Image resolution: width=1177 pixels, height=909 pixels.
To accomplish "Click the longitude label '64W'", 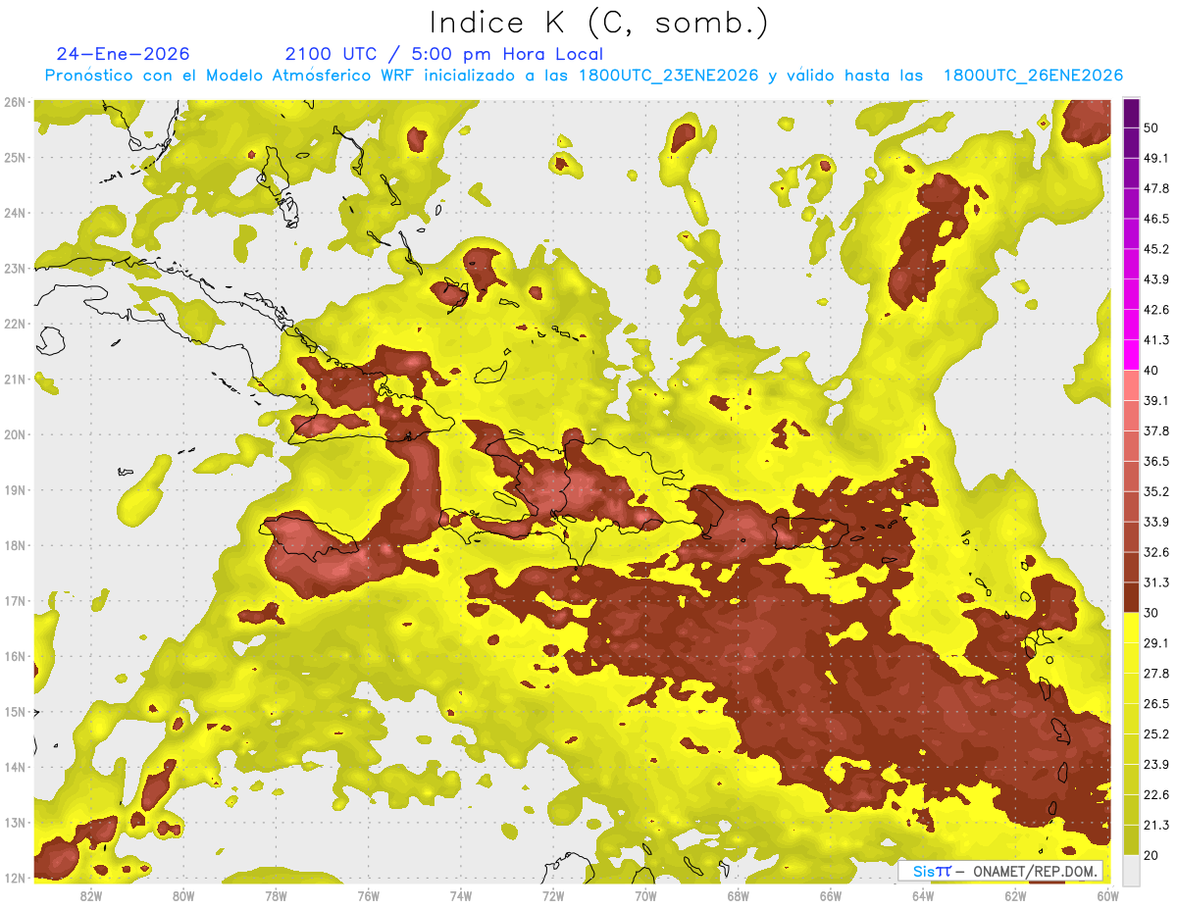I will (922, 895).
